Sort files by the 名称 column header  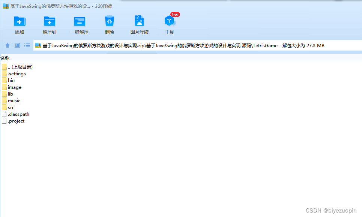6,58
